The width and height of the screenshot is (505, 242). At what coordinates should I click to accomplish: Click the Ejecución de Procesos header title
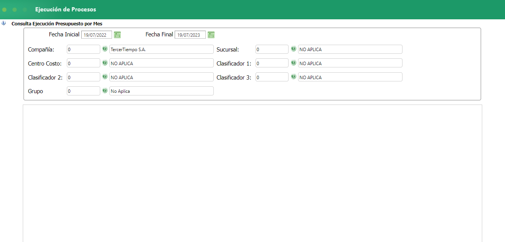(66, 9)
